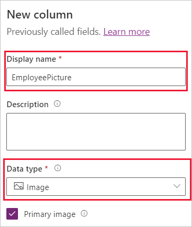Viewport: 192px width, 227px height.
Task: Show the Primary image info icon
Action: click(84, 213)
